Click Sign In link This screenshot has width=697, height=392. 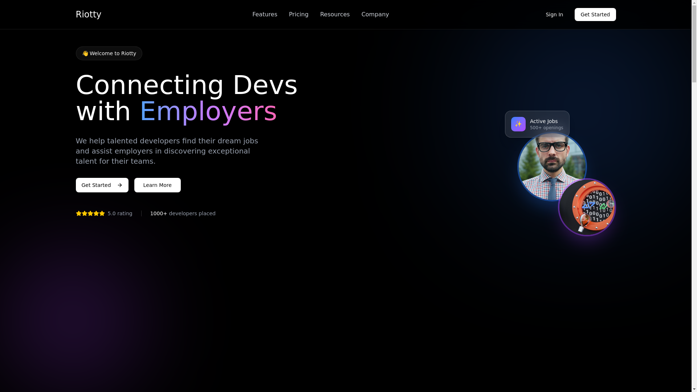click(x=554, y=15)
